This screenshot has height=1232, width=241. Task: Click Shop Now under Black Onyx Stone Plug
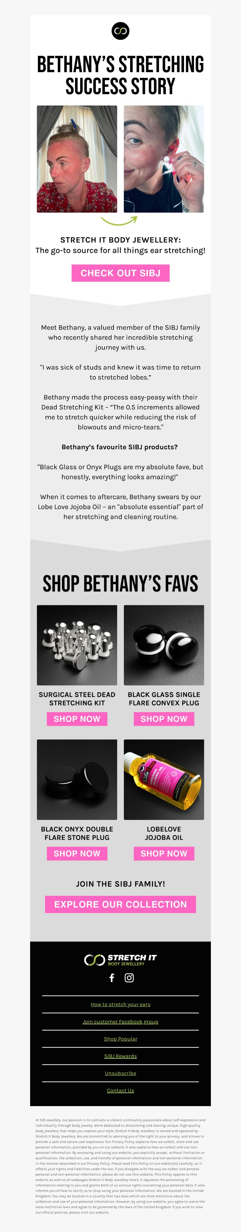coord(77,853)
